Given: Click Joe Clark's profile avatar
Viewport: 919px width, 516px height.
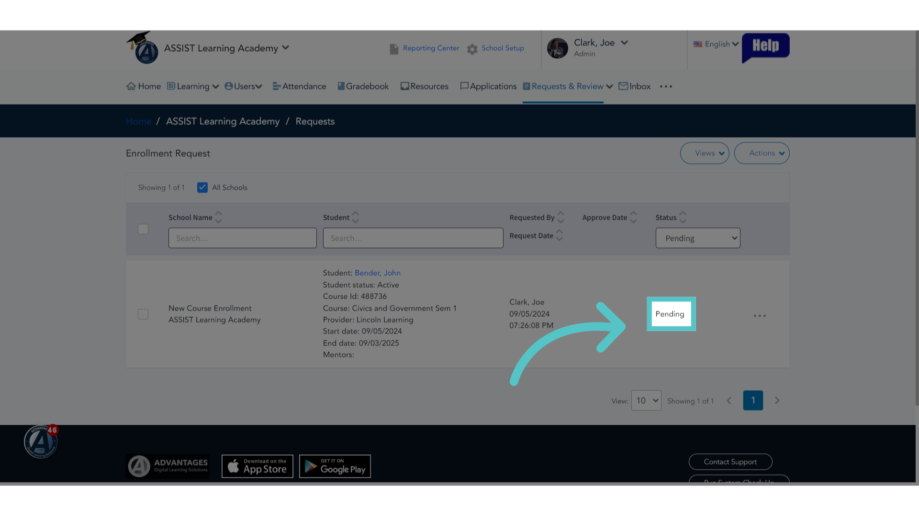Looking at the screenshot, I should coord(558,48).
